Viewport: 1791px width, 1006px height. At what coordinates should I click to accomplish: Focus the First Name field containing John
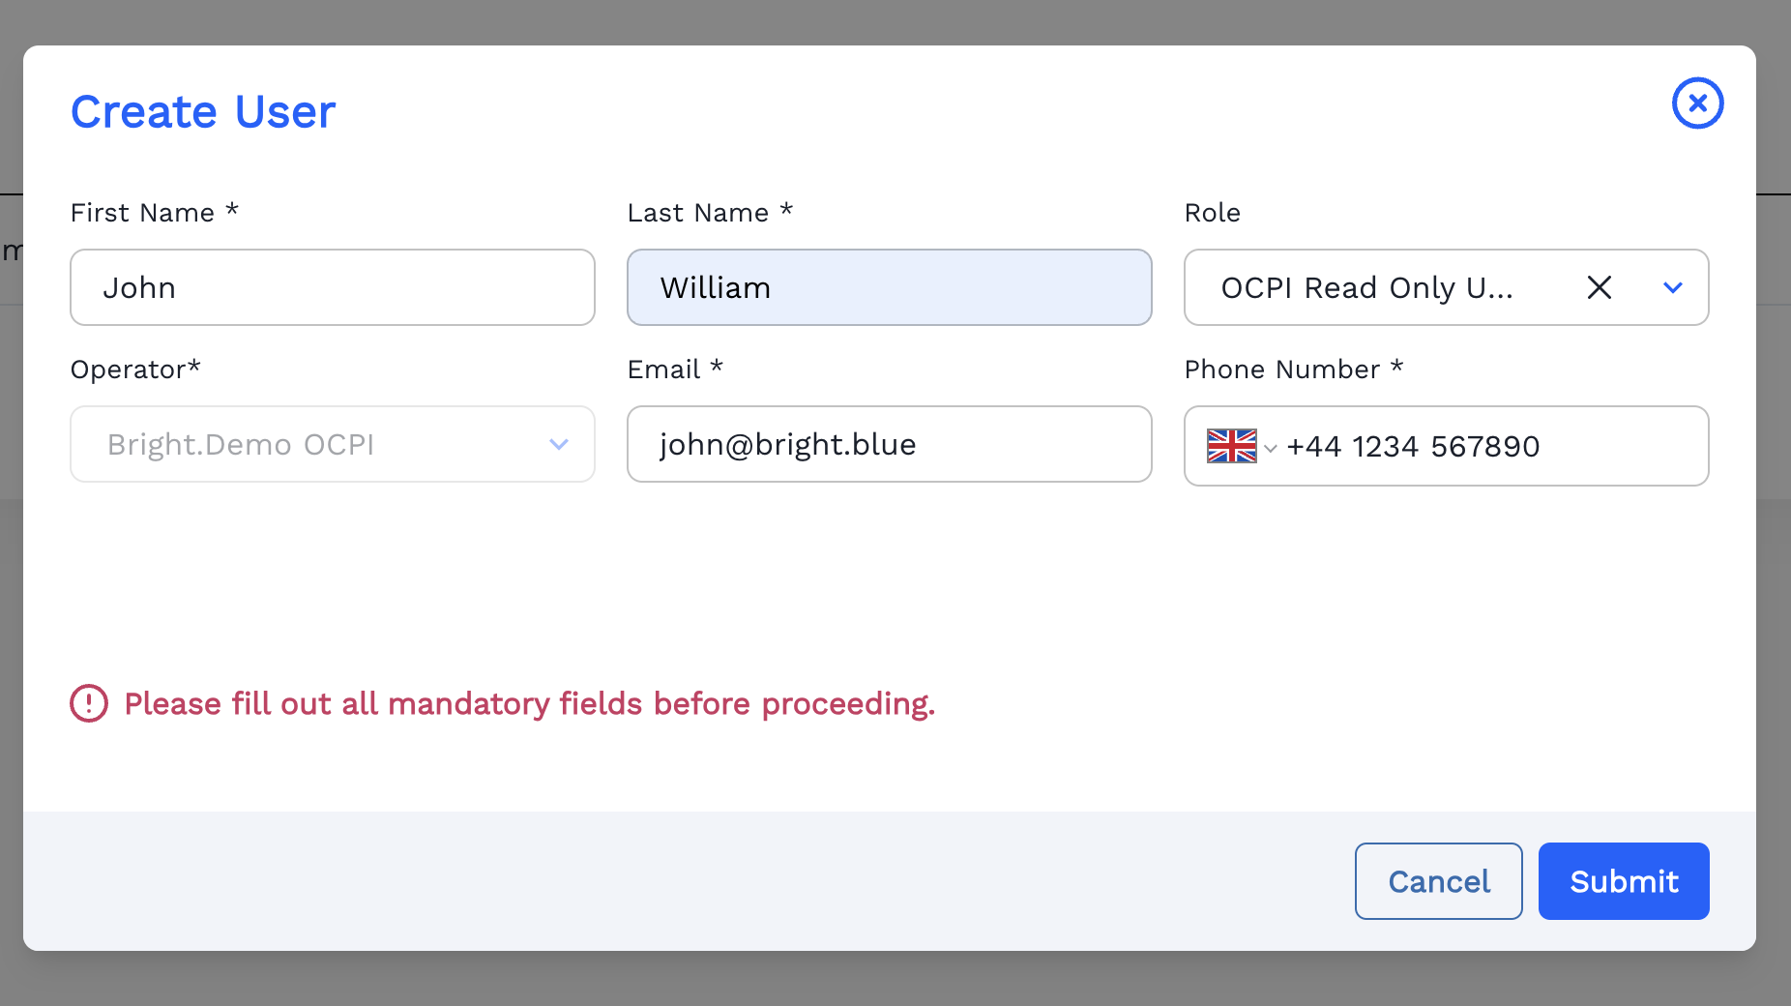pos(332,287)
